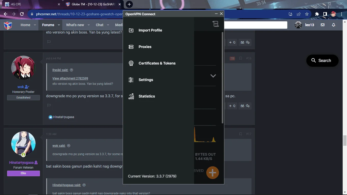Open the 'View attachment 2782599' link
Image resolution: width=347 pixels, height=195 pixels.
[70, 78]
